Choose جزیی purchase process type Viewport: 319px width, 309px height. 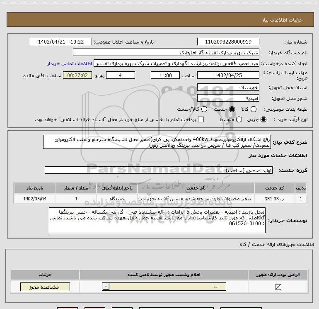[x=263, y=119]
